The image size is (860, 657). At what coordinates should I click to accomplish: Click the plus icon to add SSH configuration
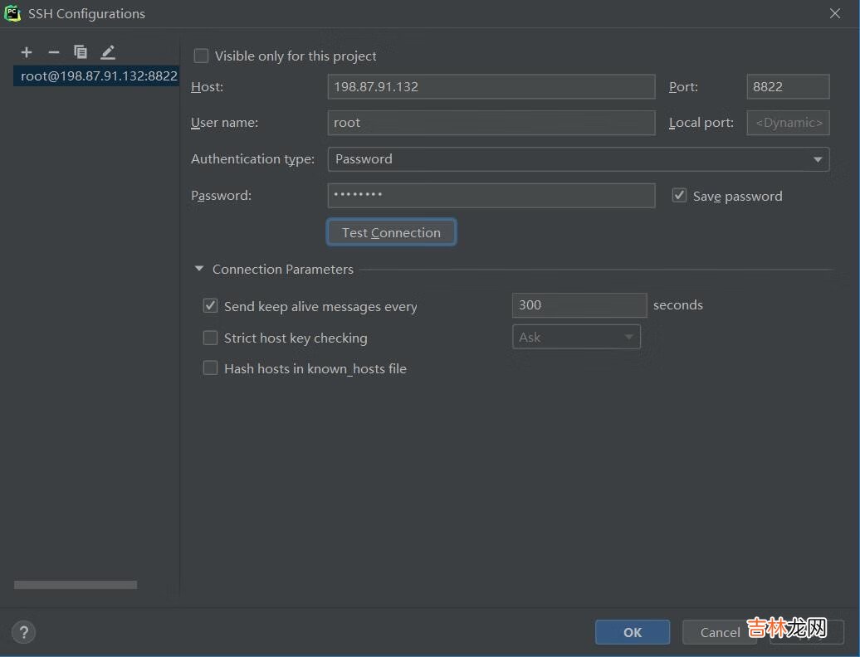27,52
